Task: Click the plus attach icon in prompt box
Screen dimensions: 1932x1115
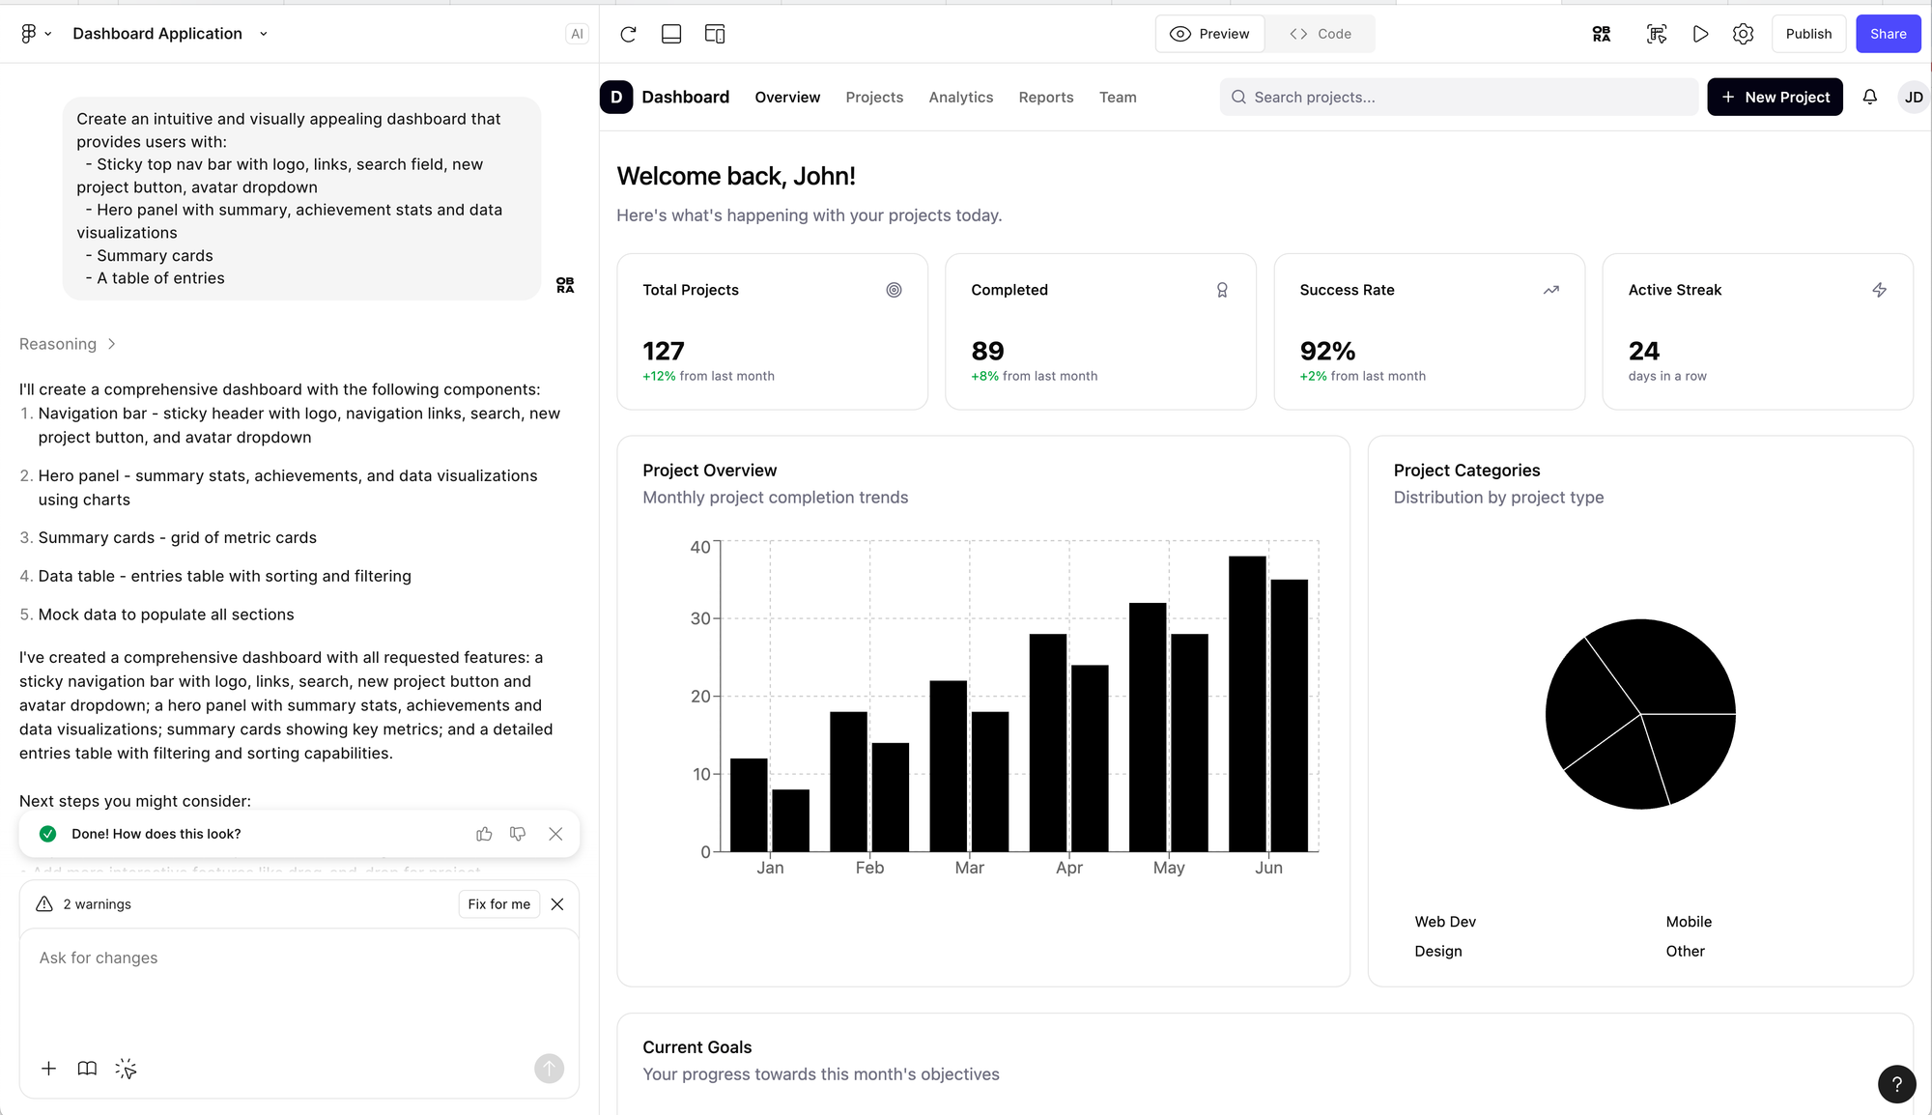Action: (48, 1068)
